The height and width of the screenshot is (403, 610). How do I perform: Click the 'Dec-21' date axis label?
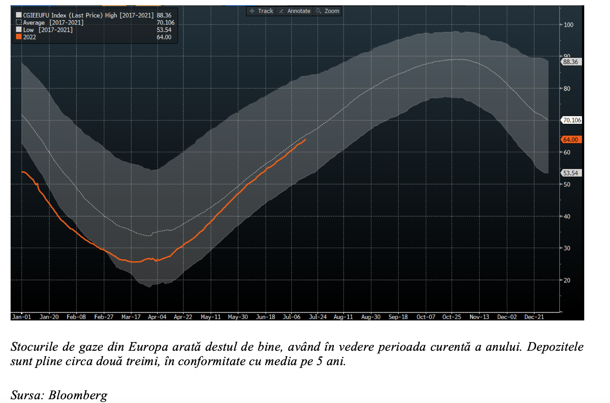[x=534, y=317]
